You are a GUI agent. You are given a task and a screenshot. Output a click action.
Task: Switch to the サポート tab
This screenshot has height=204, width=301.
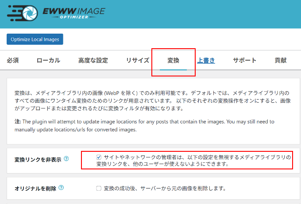[244, 61]
